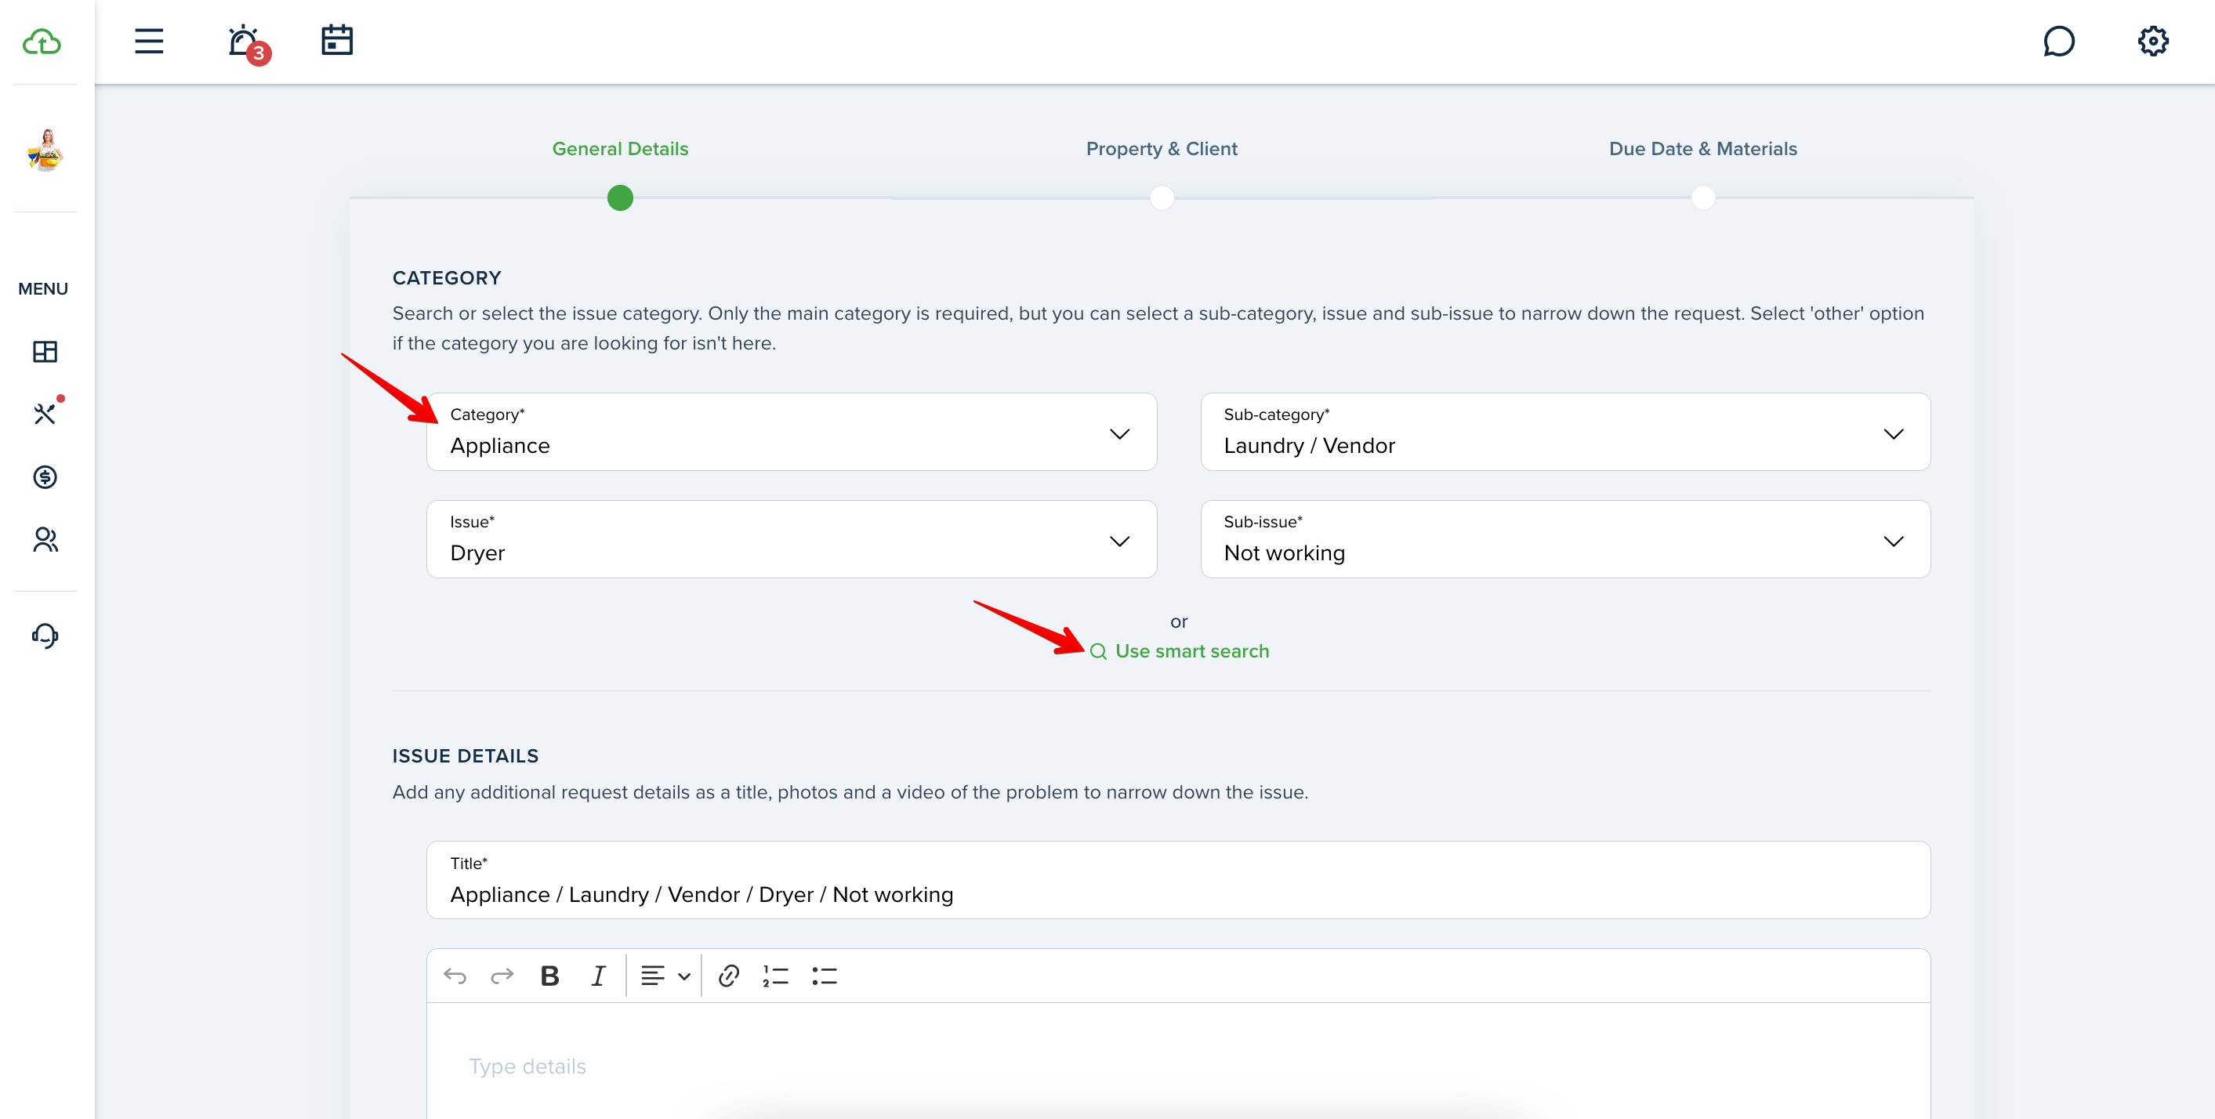This screenshot has width=2215, height=1119.
Task: Open the dollar payments icon in sidebar
Action: tap(45, 477)
